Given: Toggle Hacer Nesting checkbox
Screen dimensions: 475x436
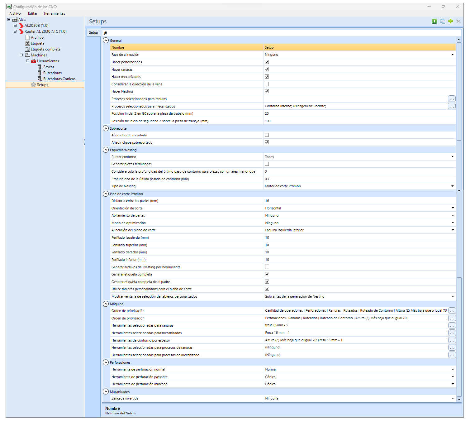Looking at the screenshot, I should [x=267, y=91].
